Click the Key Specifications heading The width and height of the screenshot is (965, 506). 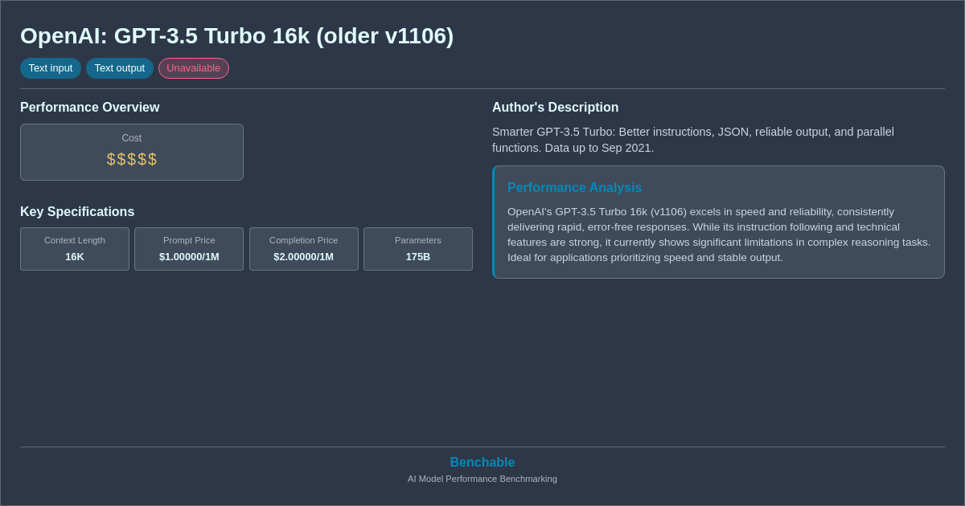click(x=76, y=211)
